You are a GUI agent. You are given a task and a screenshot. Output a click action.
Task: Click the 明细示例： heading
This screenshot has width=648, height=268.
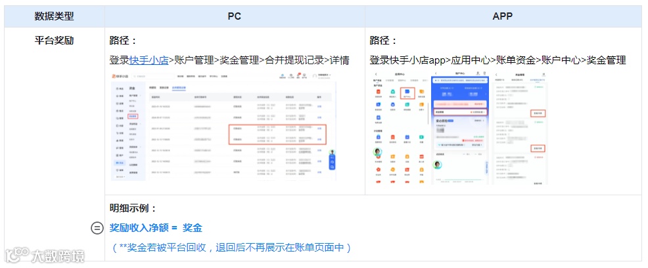pos(133,208)
